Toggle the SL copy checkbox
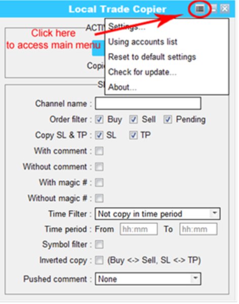The height and width of the screenshot is (304, 239). (99, 135)
